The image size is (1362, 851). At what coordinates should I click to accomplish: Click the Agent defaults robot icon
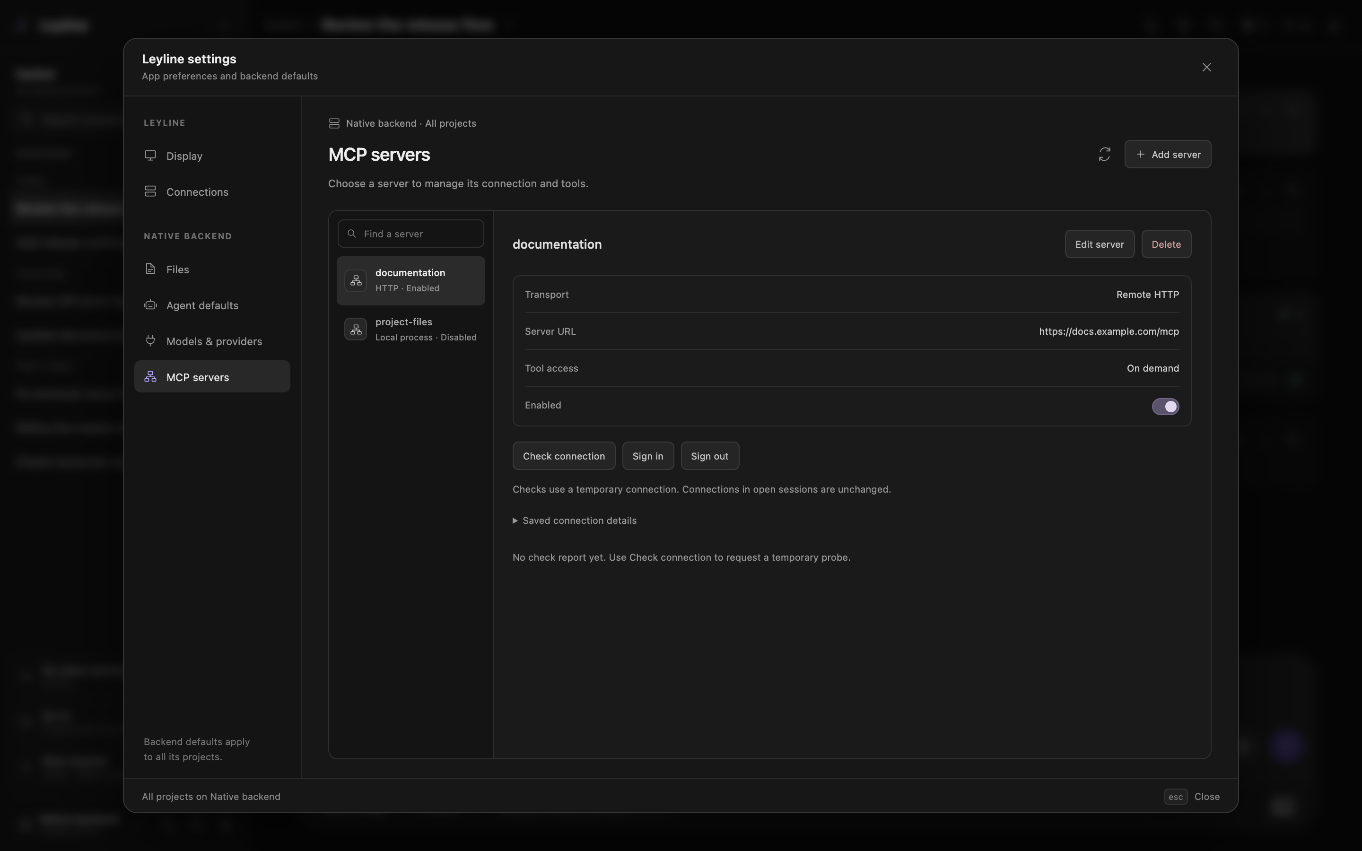pyautogui.click(x=150, y=305)
